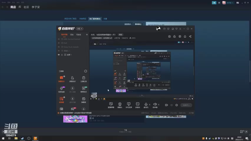
Task: Add a 摄像头 camera source
Action: point(120,105)
